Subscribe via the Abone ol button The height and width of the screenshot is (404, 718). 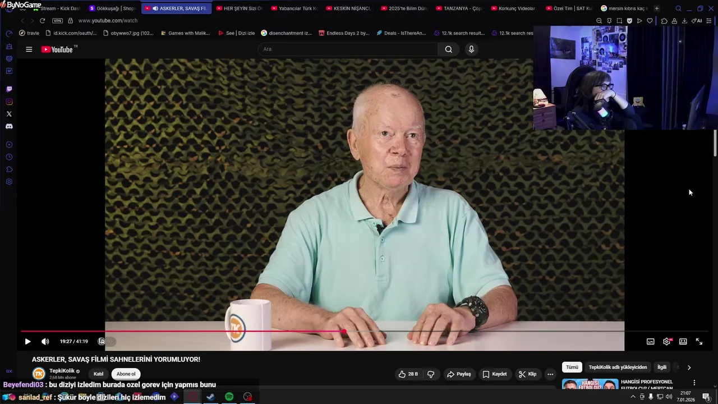[x=126, y=374]
